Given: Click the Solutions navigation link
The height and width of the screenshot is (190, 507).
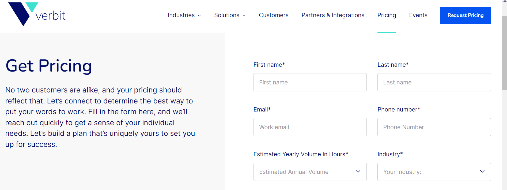Looking at the screenshot, I should [226, 15].
